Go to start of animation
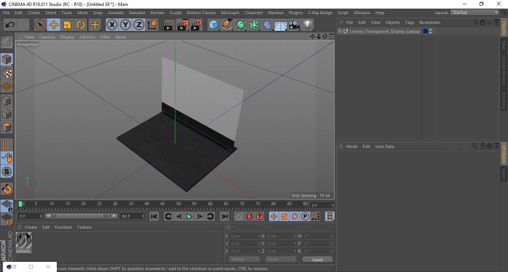This screenshot has height=272, width=508. pos(154,216)
